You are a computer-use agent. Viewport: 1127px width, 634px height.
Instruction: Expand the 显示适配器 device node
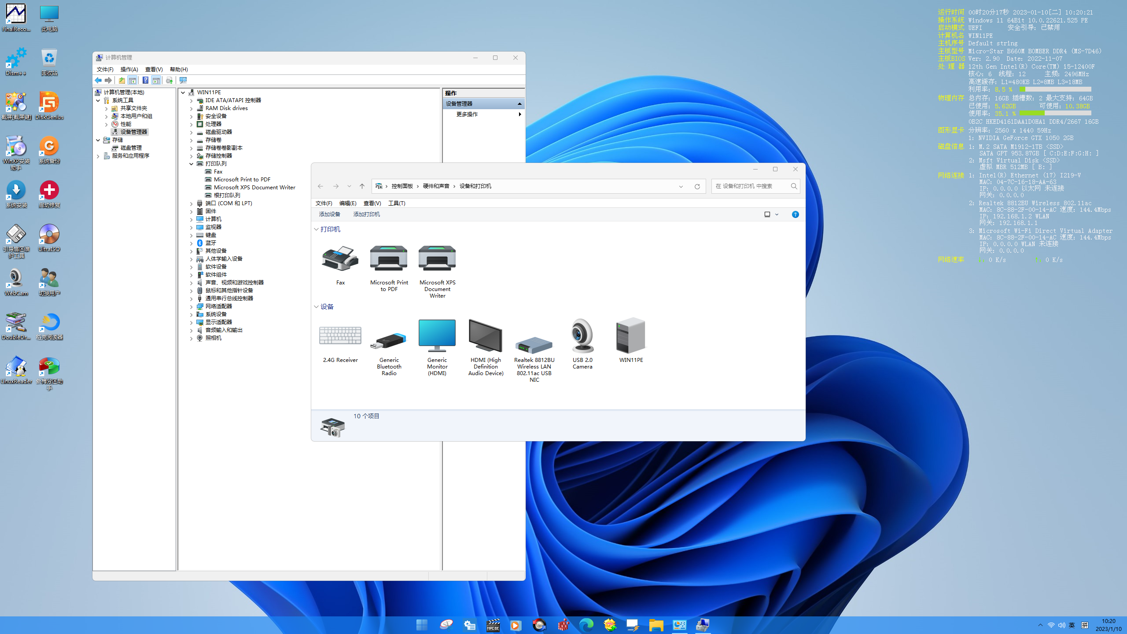tap(192, 322)
